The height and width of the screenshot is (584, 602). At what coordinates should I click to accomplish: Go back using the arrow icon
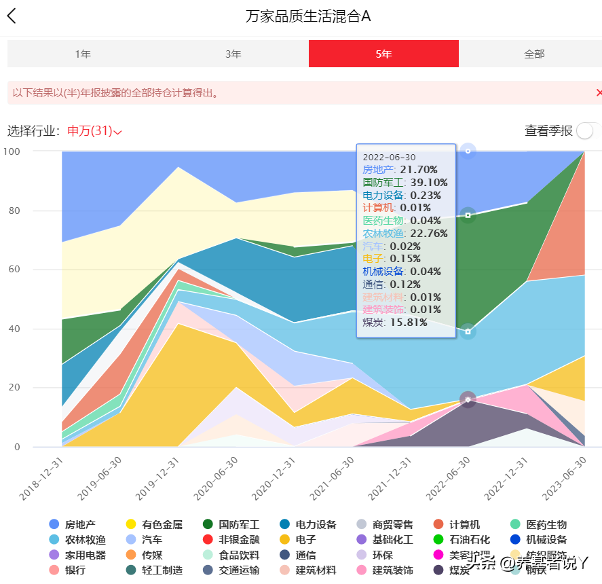click(12, 16)
